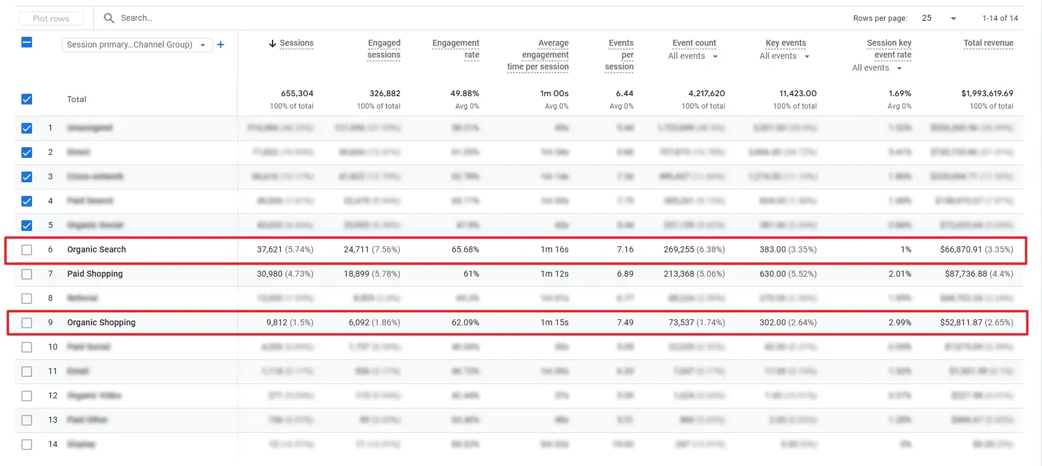This screenshot has height=466, width=1042.
Task: Click the Sessions sort arrow icon
Action: pos(273,43)
